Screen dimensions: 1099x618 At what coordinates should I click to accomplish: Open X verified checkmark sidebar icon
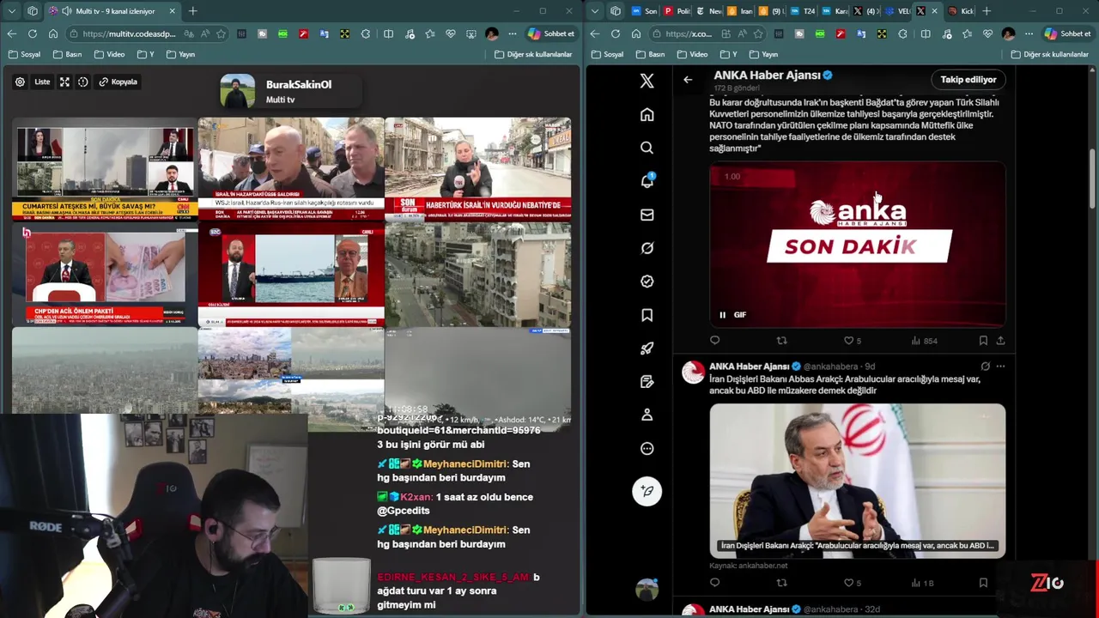(x=647, y=282)
